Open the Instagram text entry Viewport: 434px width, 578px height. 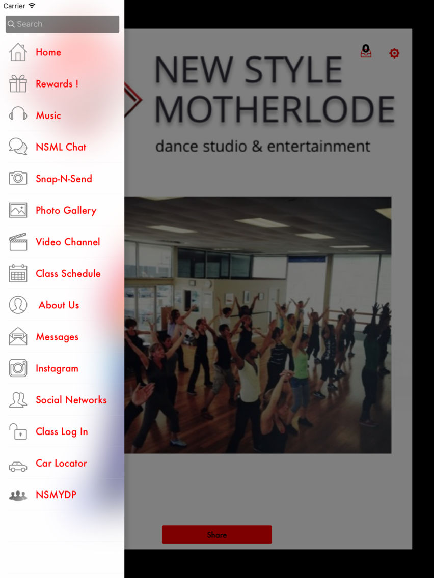coord(57,368)
